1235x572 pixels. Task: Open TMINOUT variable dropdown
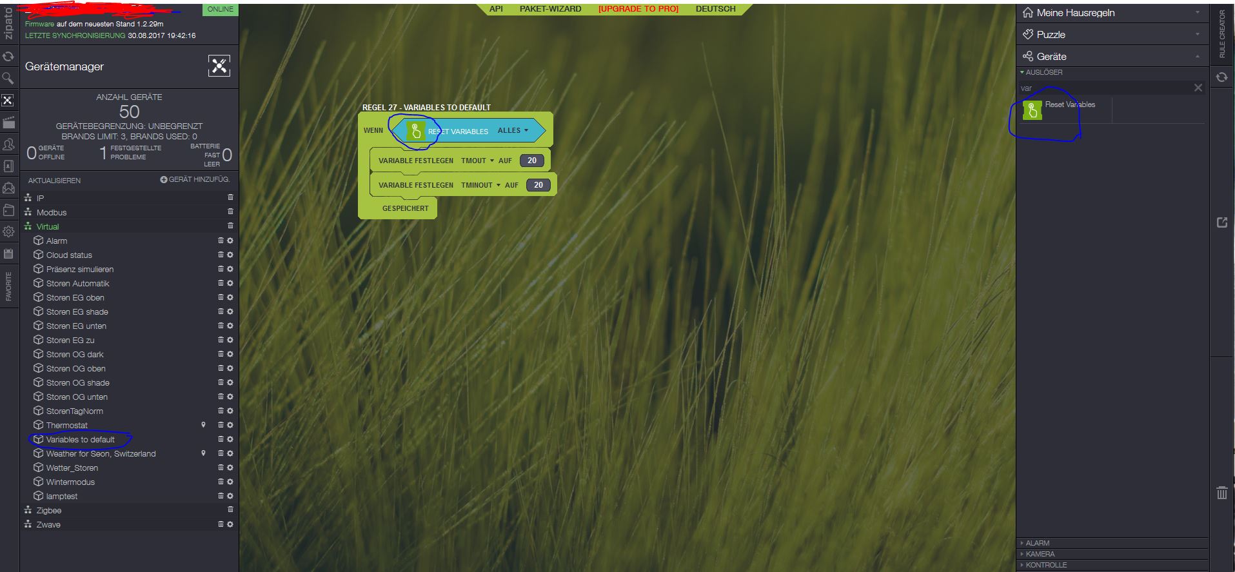coord(480,185)
